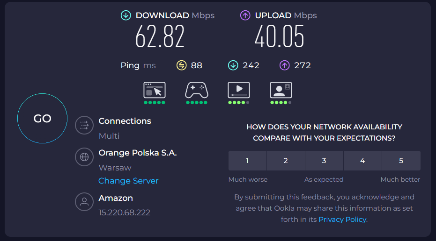This screenshot has height=241, width=436.
Task: Click the upload arrow icon
Action: [x=245, y=15]
